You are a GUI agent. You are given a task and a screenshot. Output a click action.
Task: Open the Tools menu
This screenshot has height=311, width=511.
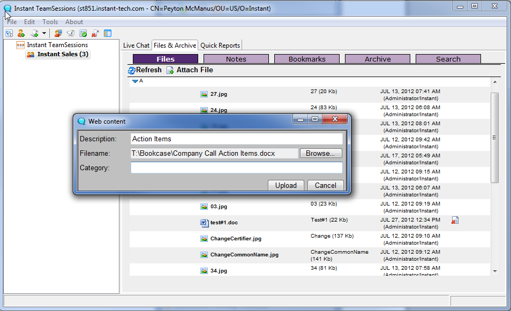point(50,22)
